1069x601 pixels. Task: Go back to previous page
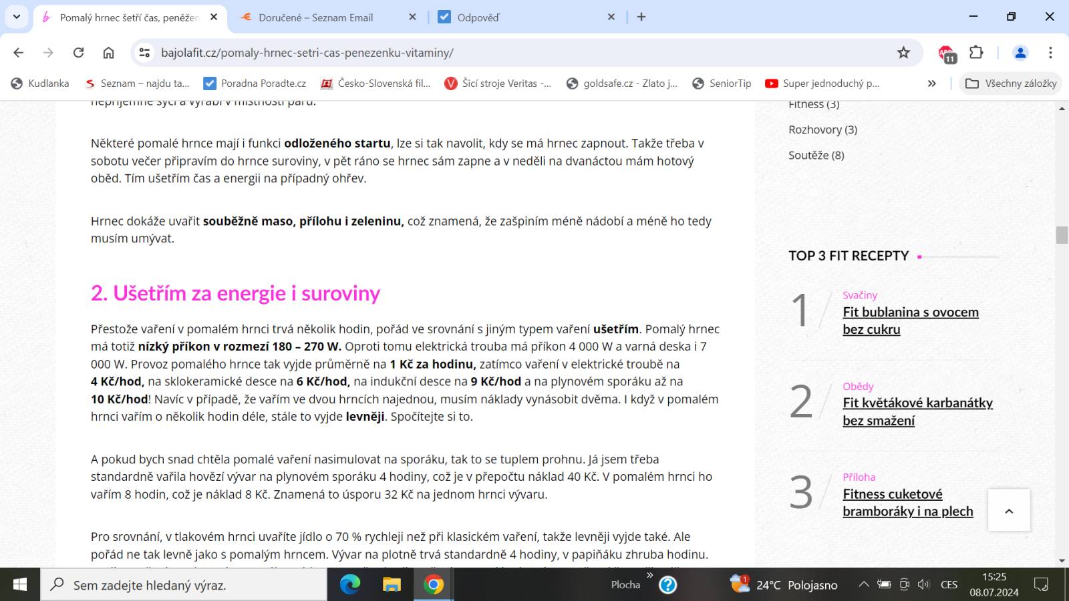coord(19,53)
